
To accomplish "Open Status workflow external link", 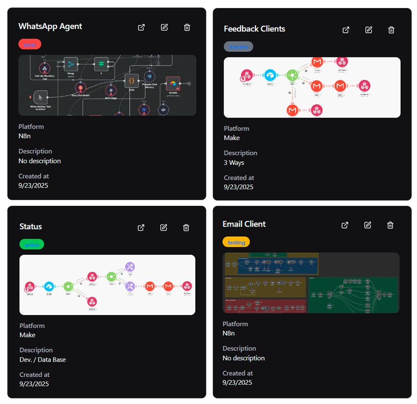I will coord(141,228).
